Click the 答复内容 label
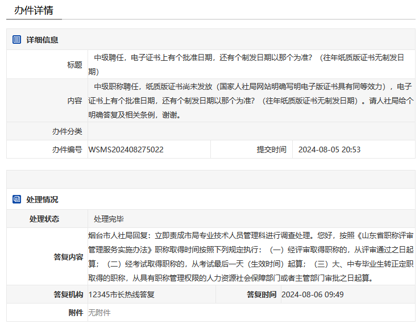This screenshot has height=324, width=419. point(68,257)
